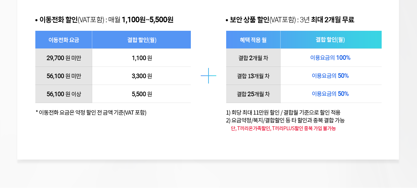Click 결합 할인(월) header in the mobile phone table
The height and width of the screenshot is (190, 417).
tap(142, 40)
